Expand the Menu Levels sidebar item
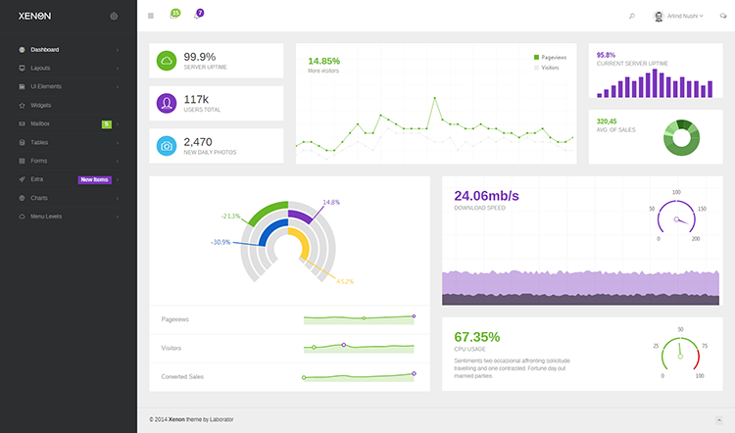735x433 pixels. coord(69,216)
